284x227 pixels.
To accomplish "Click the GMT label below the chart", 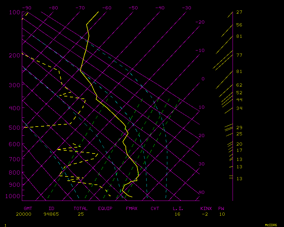I will (28, 209).
